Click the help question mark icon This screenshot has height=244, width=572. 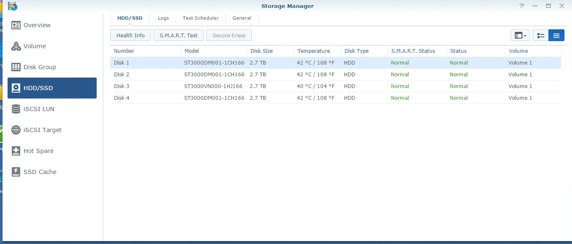(522, 6)
